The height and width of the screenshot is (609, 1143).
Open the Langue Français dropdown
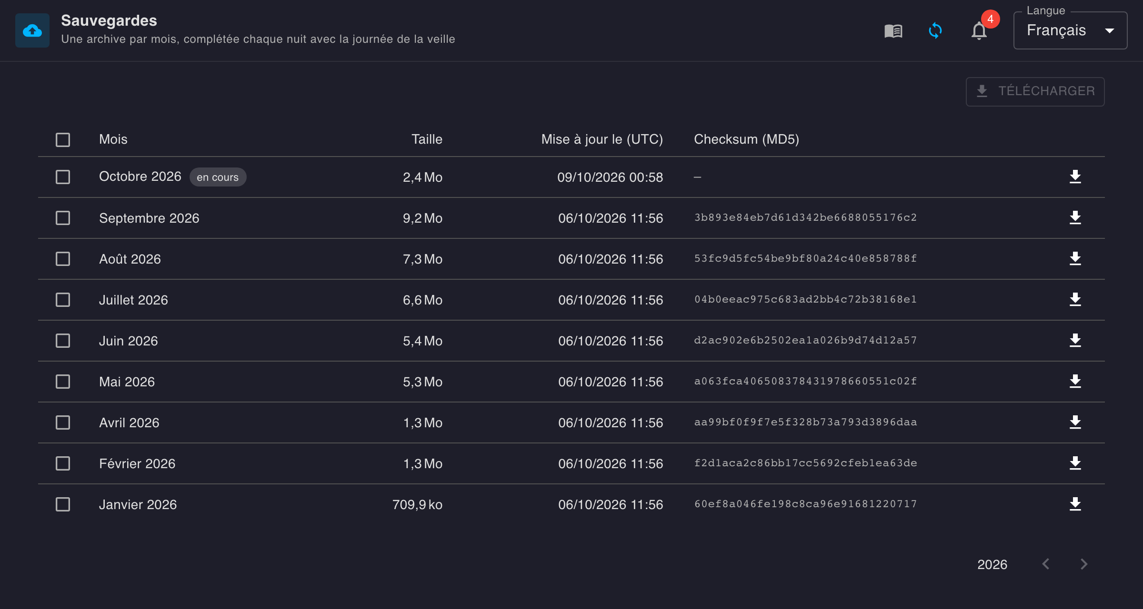click(1070, 30)
